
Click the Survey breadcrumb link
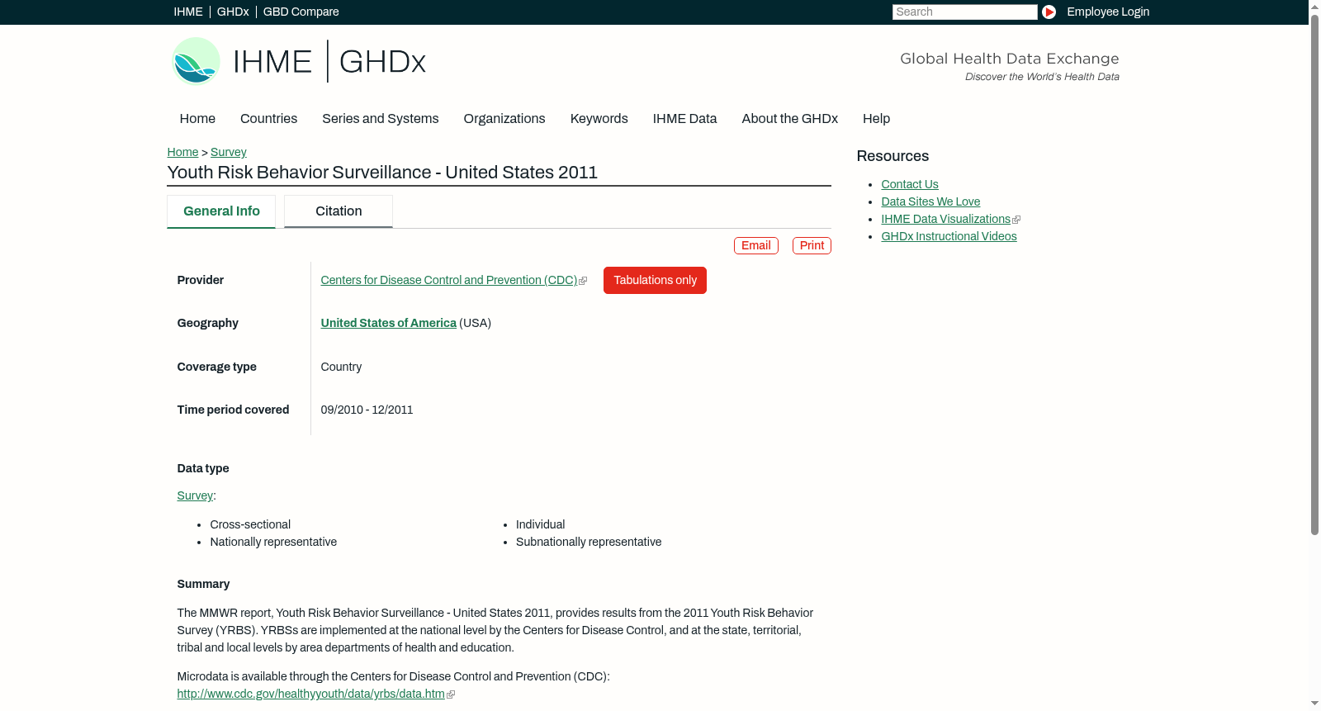229,152
